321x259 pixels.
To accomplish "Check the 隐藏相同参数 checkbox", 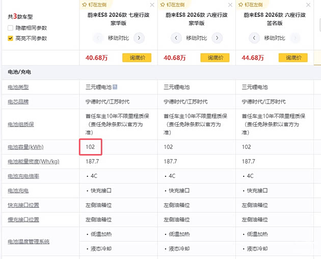I will (x=10, y=28).
